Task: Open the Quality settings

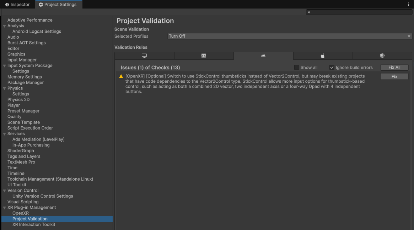Action: 14,116
